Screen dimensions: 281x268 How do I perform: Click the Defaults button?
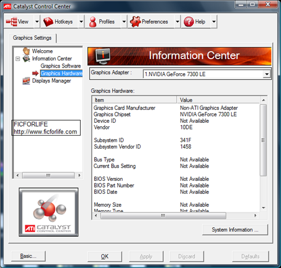(x=250, y=256)
